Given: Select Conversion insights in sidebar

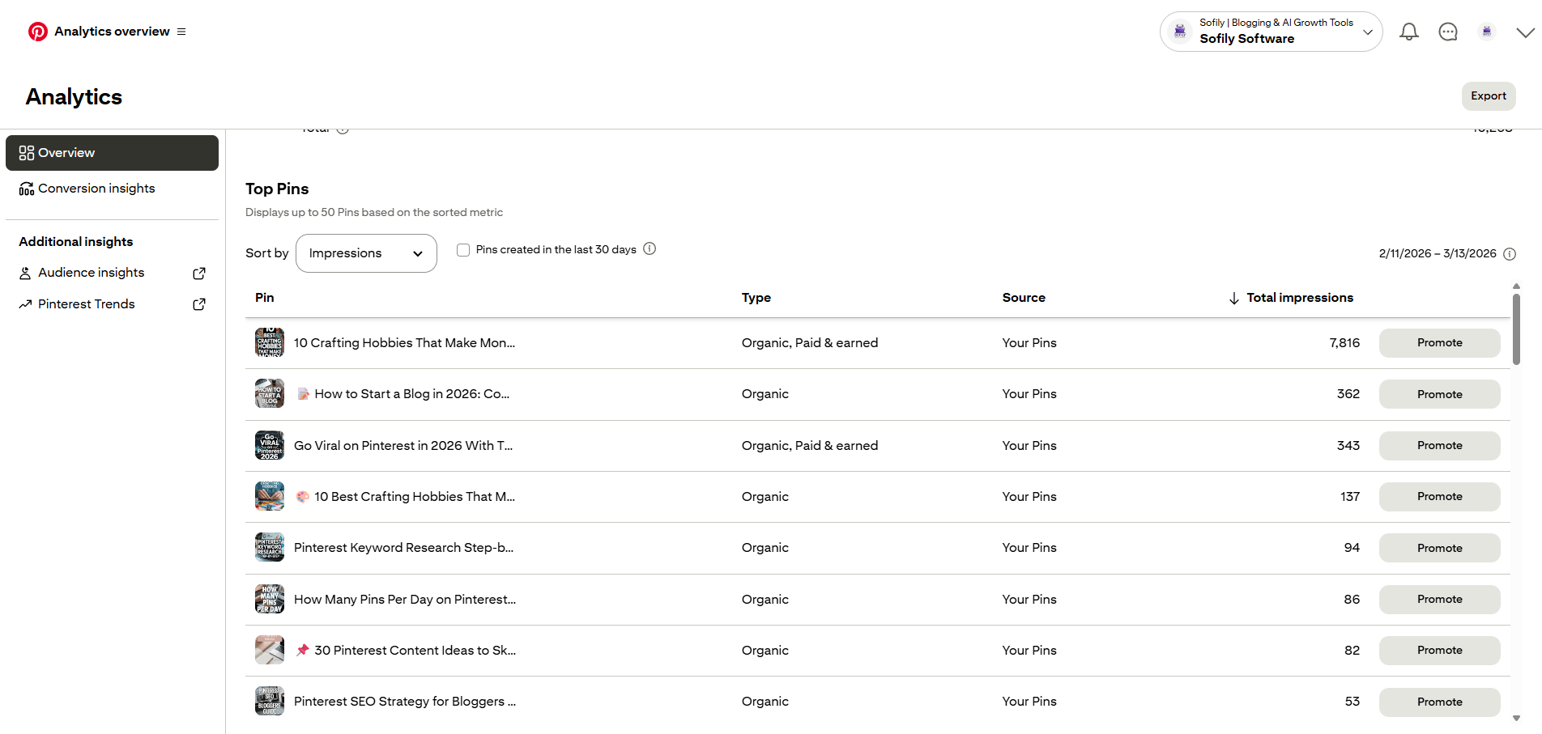Looking at the screenshot, I should point(96,189).
